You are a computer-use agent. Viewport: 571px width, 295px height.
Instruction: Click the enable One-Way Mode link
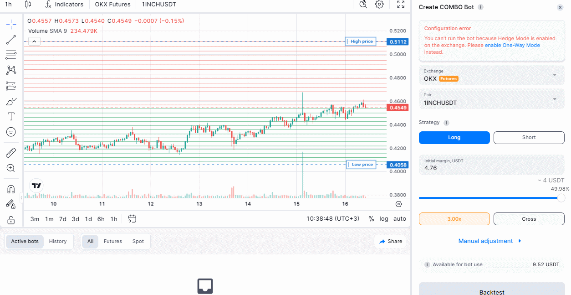pyautogui.click(x=512, y=46)
